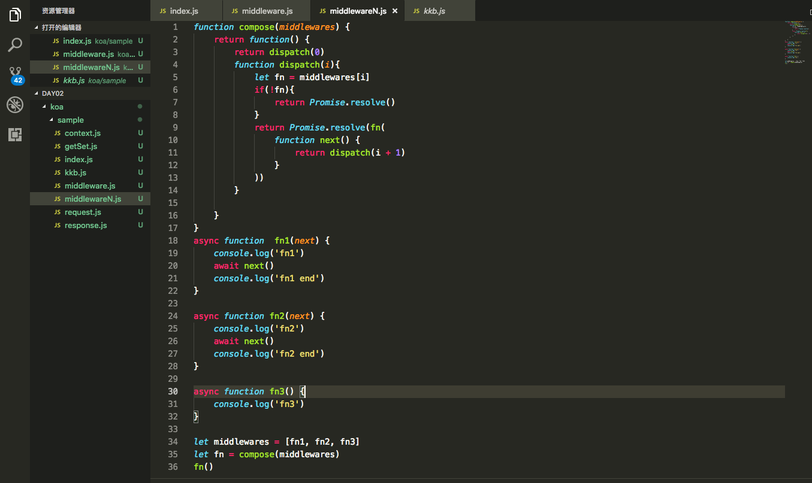The width and height of the screenshot is (812, 483).
Task: Click 'async function fn1(next)' declaration
Action: (262, 241)
